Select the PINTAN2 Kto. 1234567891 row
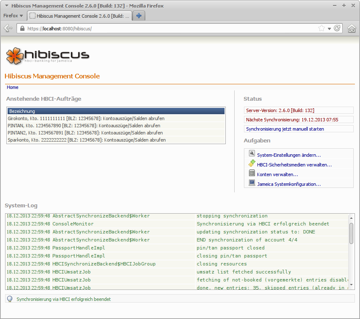The width and height of the screenshot is (360, 319). pyautogui.click(x=116, y=133)
